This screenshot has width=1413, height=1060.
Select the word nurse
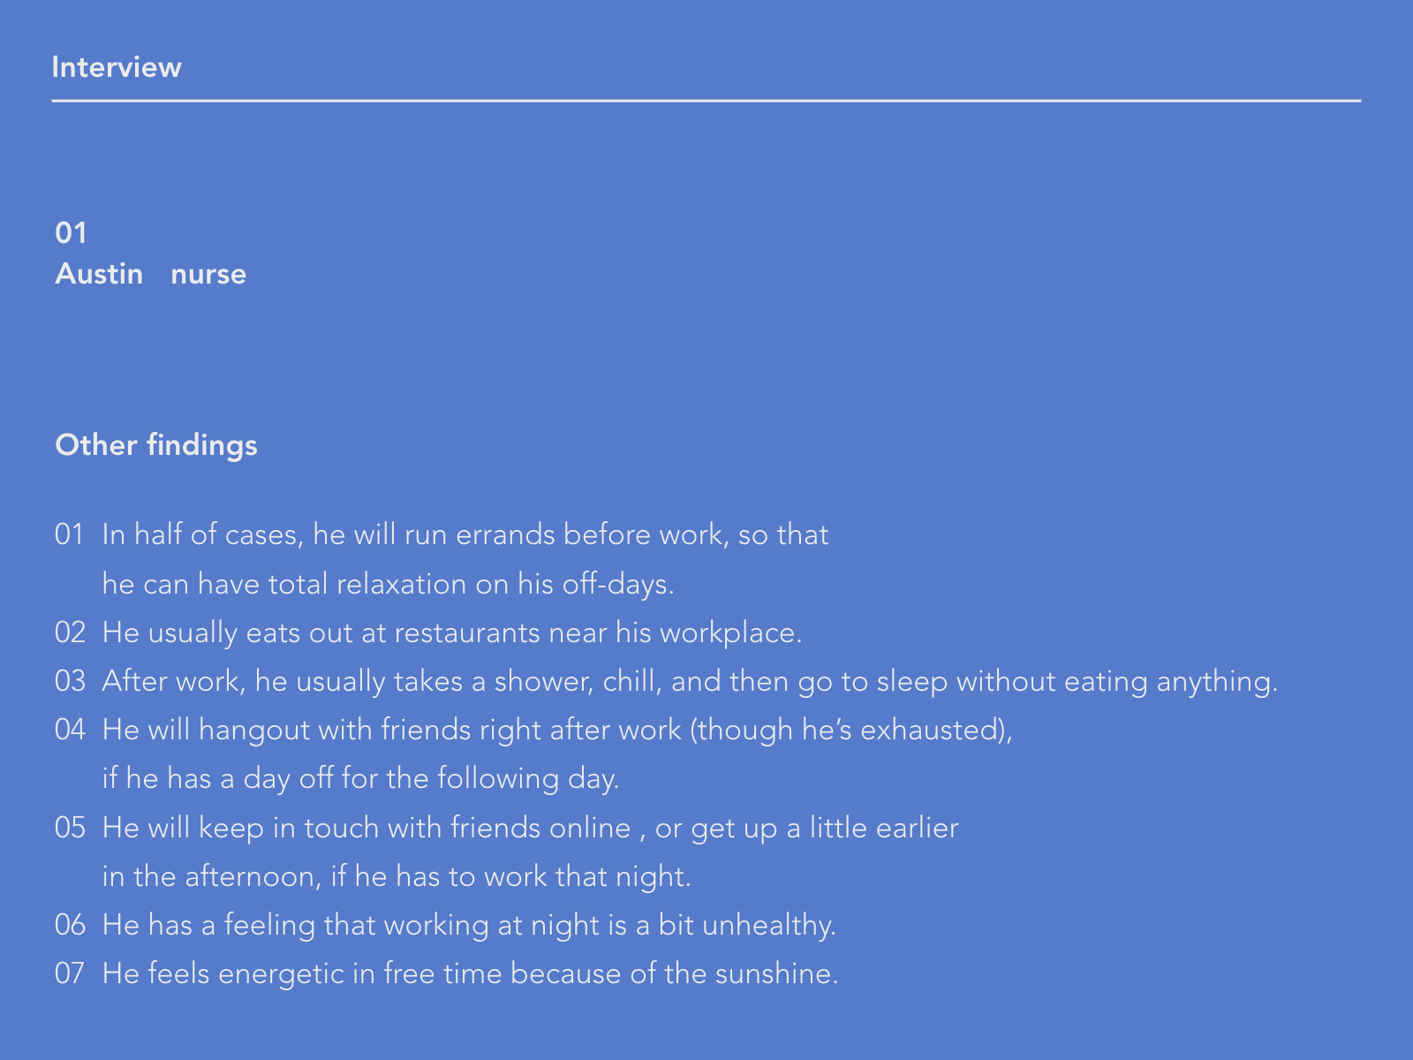click(x=208, y=274)
